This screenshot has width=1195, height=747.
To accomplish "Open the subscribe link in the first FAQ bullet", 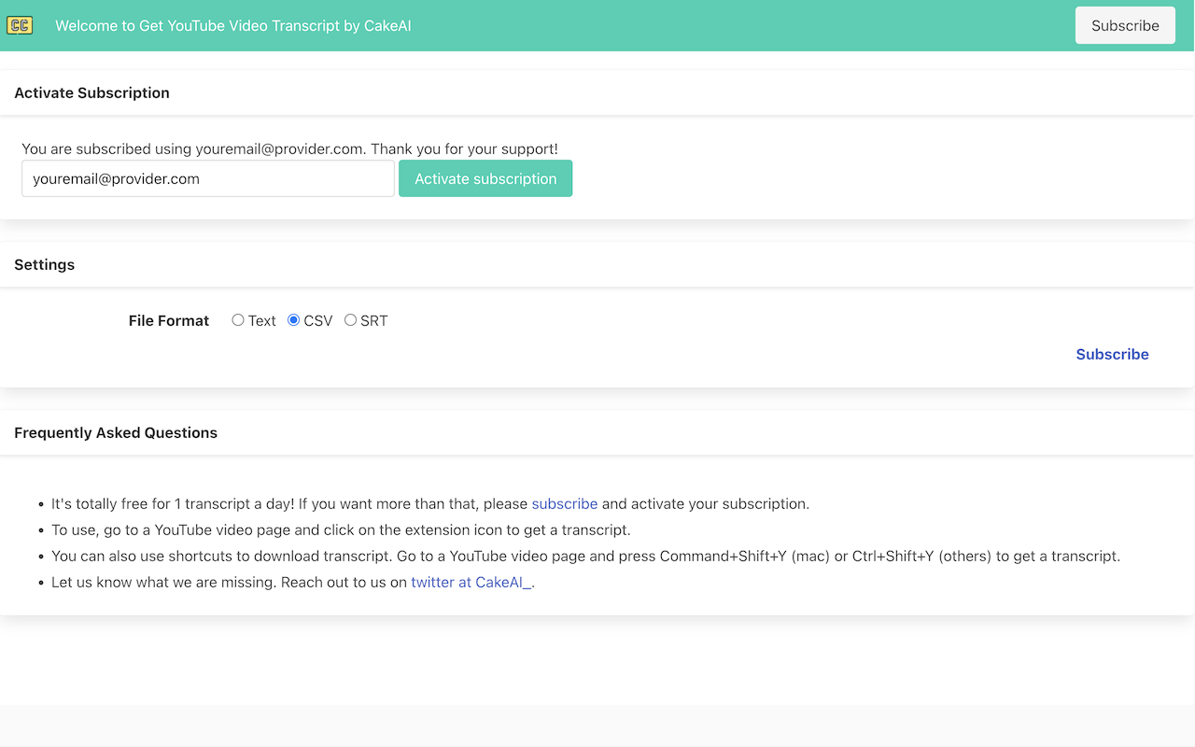I will tap(564, 503).
